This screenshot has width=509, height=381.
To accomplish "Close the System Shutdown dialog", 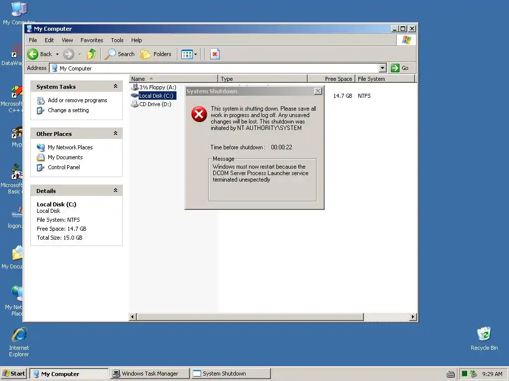I will coord(318,91).
